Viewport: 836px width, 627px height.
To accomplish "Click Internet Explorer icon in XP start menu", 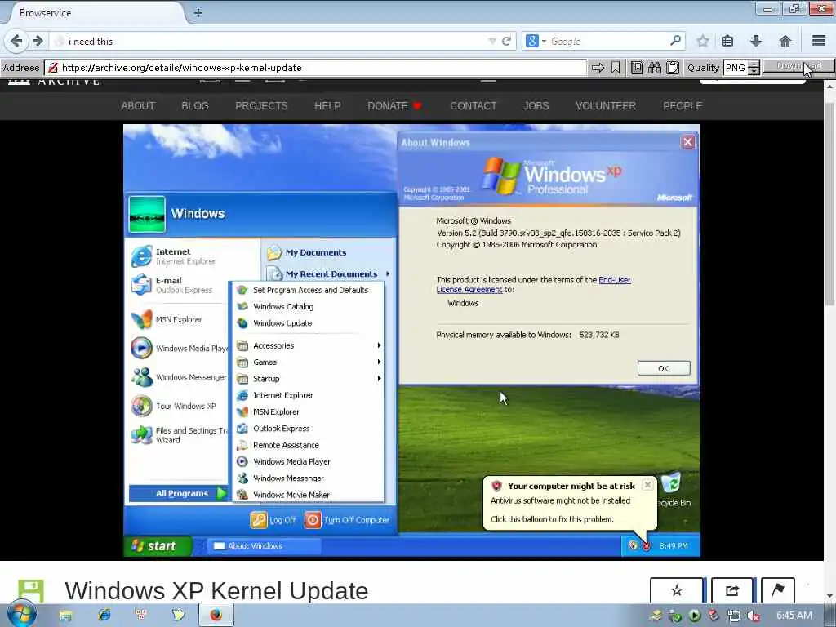I will [141, 256].
